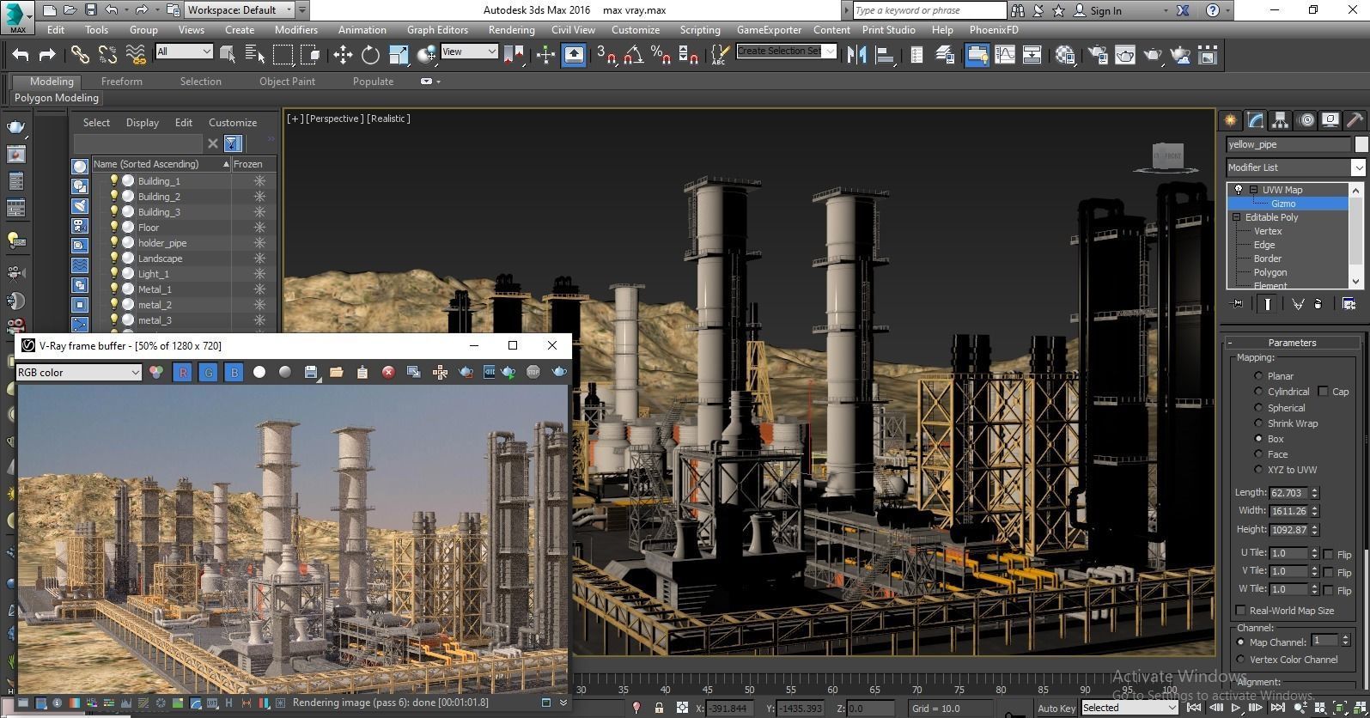Select Spherical mapping option
Image resolution: width=1370 pixels, height=718 pixels.
tap(1258, 408)
